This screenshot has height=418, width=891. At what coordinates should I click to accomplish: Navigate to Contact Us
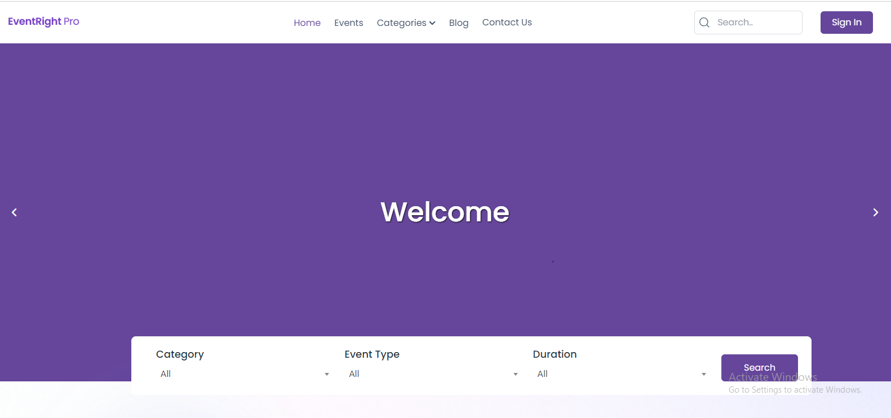pos(507,23)
